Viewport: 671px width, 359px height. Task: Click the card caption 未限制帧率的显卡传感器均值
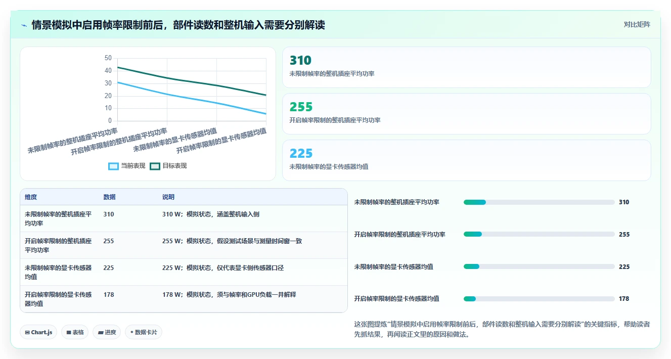point(329,166)
